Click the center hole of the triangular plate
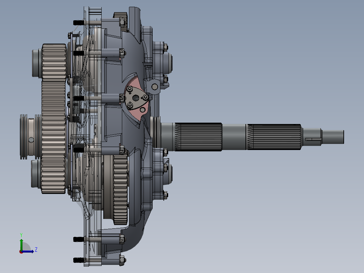Image resolution: width=364 pixels, height=273 pixels. [x=136, y=98]
